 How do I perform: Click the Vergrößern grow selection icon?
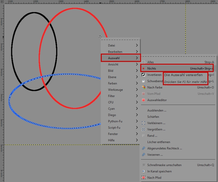(x=144, y=129)
